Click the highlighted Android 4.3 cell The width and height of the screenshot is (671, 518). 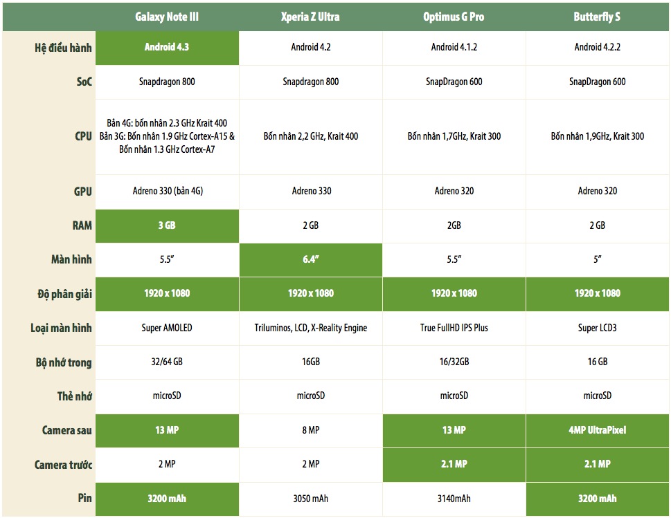(x=167, y=48)
